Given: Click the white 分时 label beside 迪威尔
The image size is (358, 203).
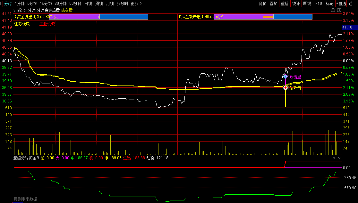Looking at the screenshot, I should pos(32,10).
